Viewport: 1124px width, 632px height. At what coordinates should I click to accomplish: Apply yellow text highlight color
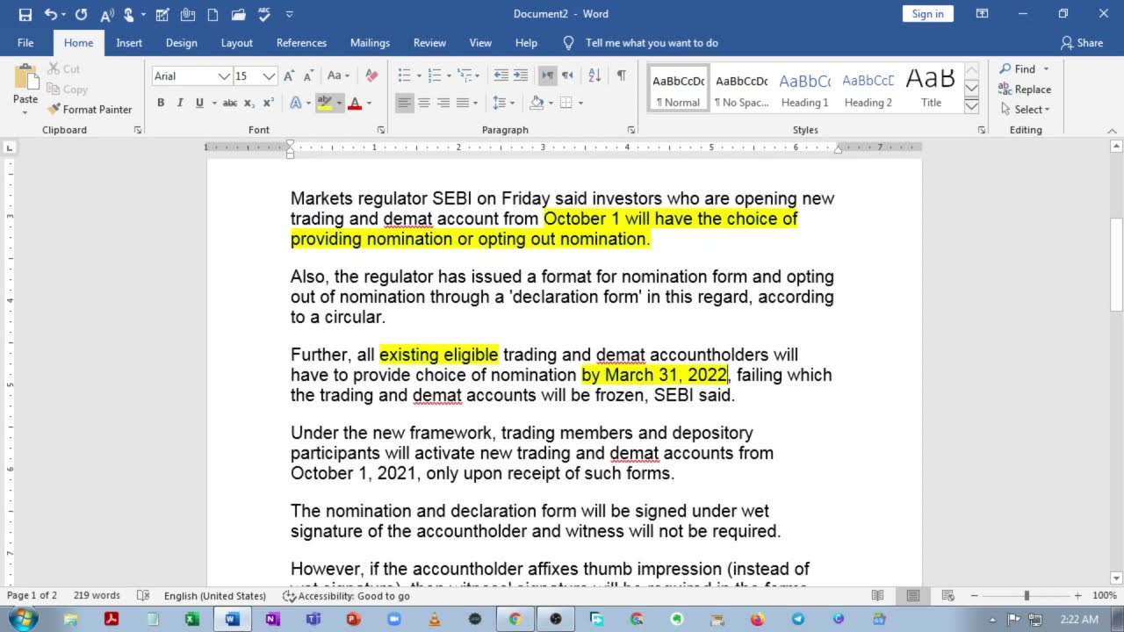[x=325, y=103]
